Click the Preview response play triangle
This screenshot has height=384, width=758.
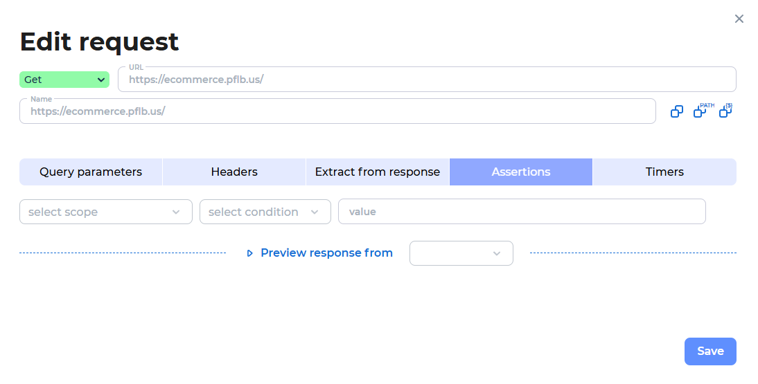(x=249, y=253)
